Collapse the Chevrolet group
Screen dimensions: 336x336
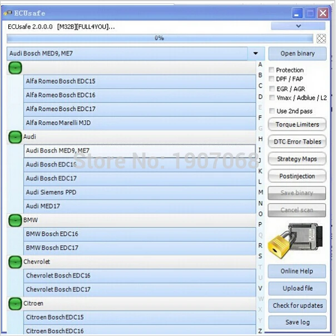(x=15, y=262)
